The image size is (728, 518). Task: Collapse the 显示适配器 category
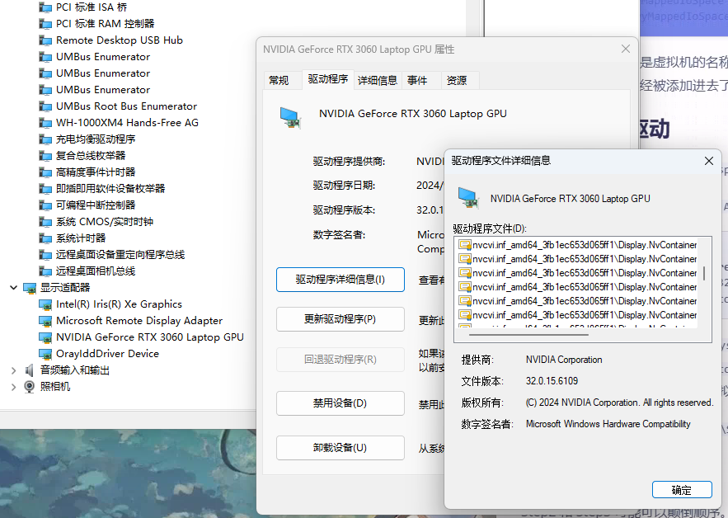[13, 288]
